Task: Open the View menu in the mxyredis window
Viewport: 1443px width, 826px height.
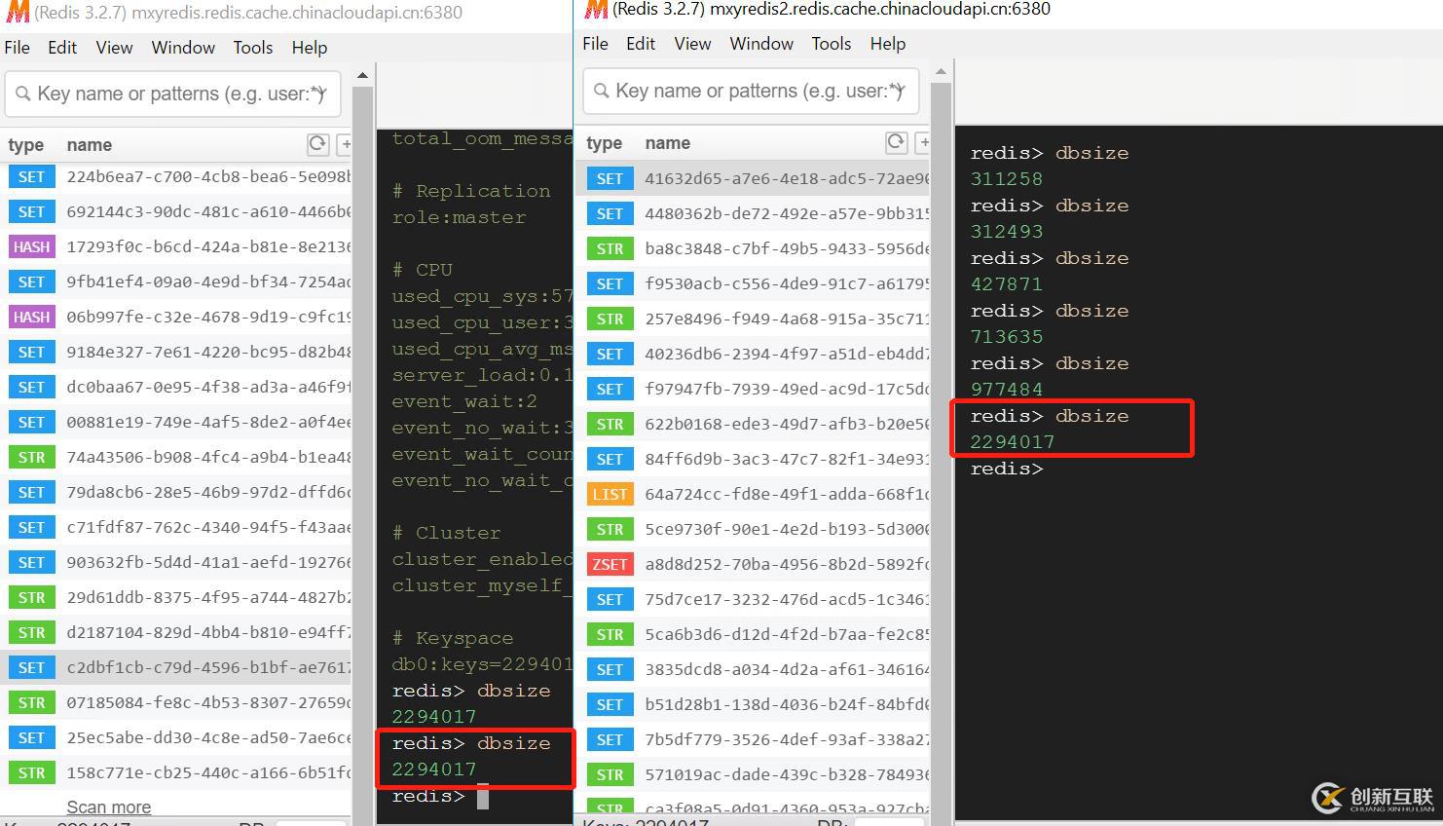Action: tap(114, 48)
